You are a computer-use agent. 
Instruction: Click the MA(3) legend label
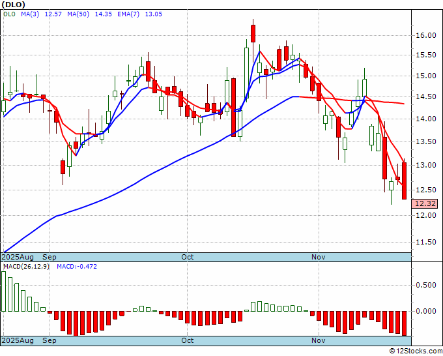click(x=30, y=14)
